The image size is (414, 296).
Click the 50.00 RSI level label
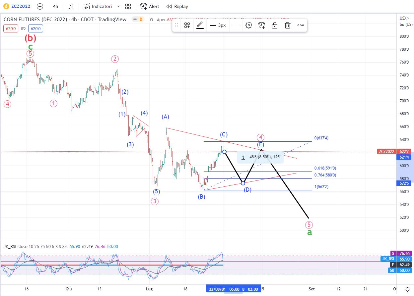click(404, 270)
